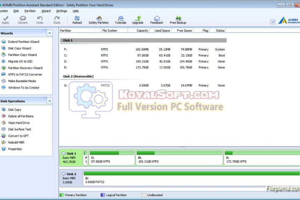
Task: Run Disk Surface Test
Action: pos(20,129)
